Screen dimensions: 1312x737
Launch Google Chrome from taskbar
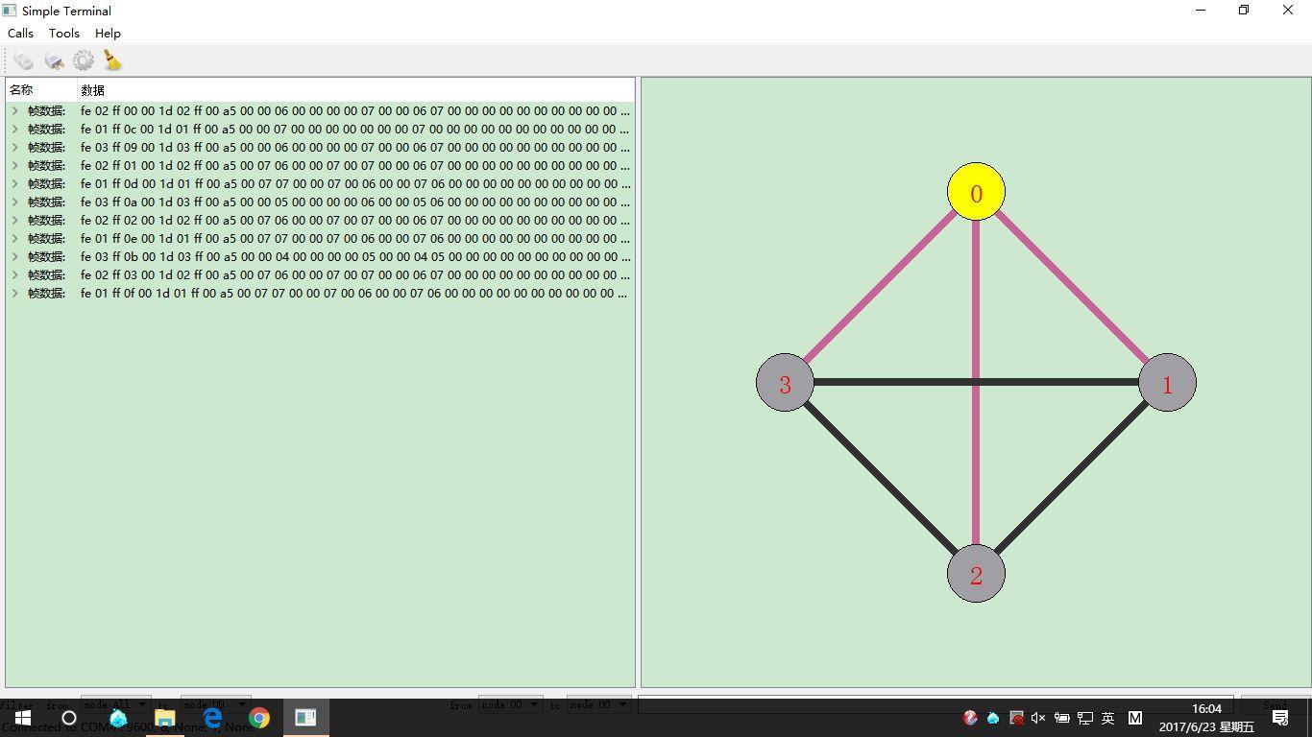(x=259, y=718)
